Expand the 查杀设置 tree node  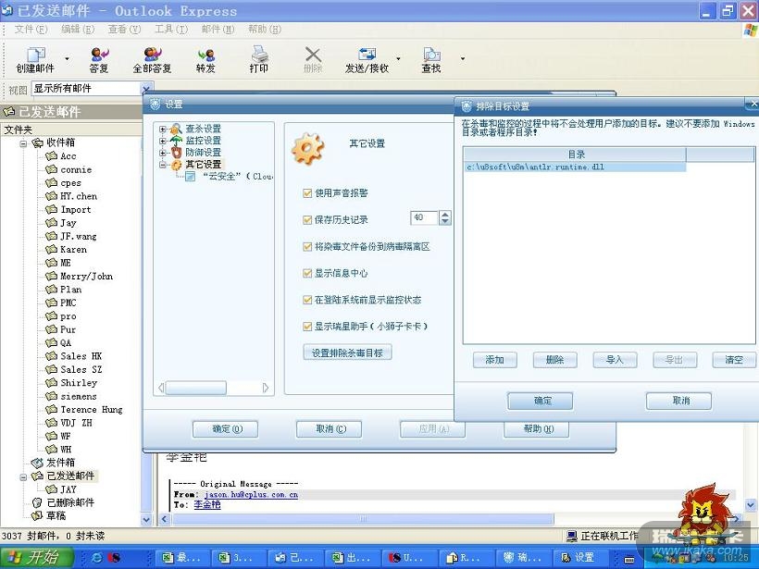click(163, 130)
